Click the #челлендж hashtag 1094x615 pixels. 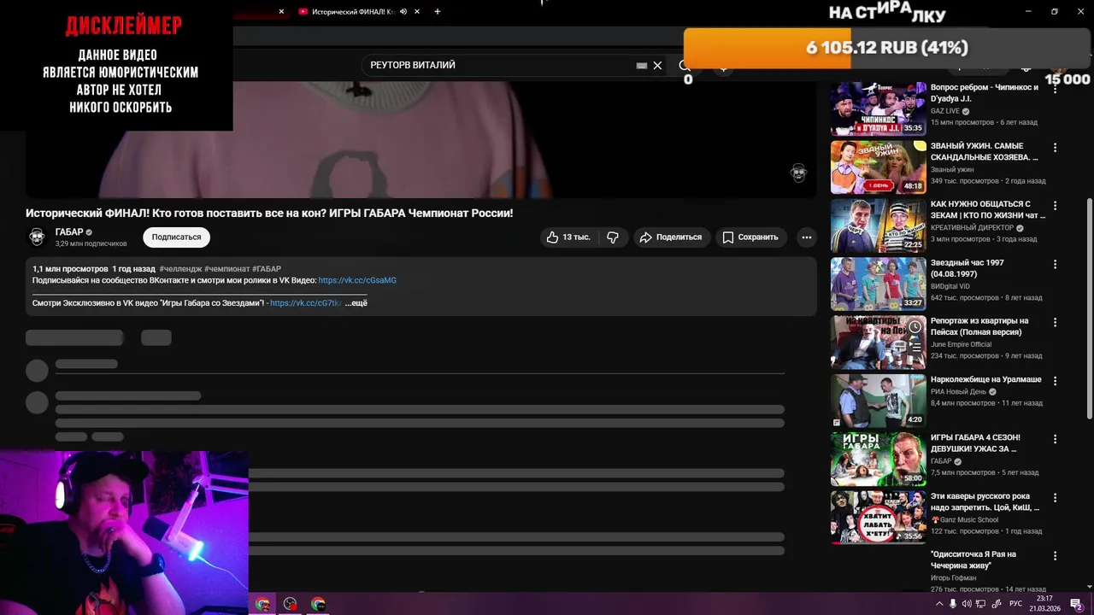[x=180, y=269]
